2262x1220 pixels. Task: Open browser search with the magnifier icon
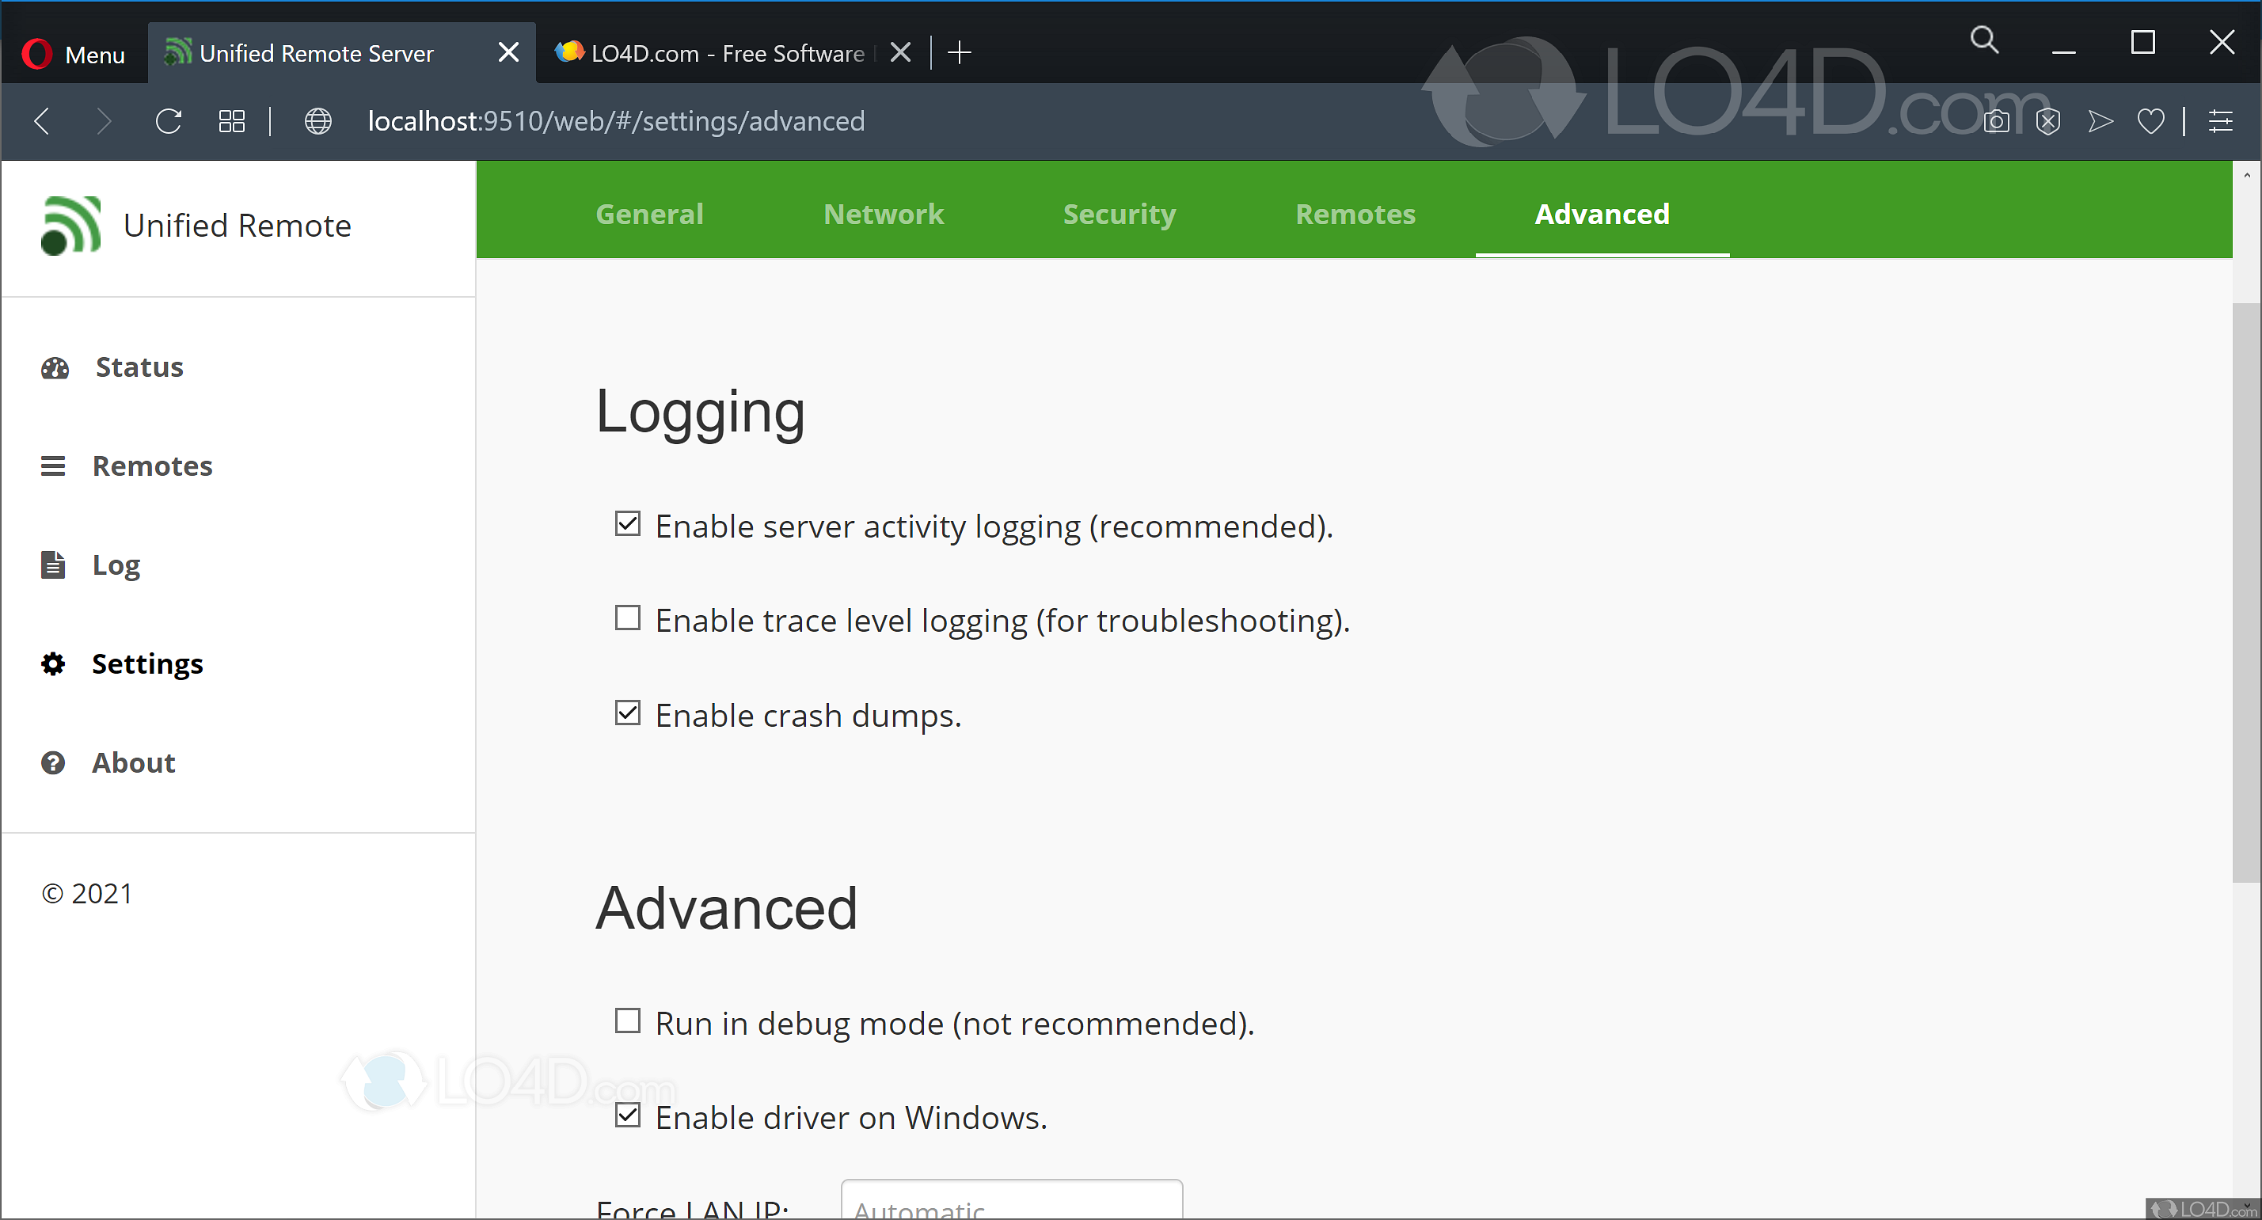tap(1985, 40)
